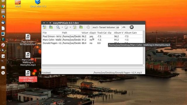Click the progress bar below the list
The width and height of the screenshot is (187, 105).
coord(93,68)
